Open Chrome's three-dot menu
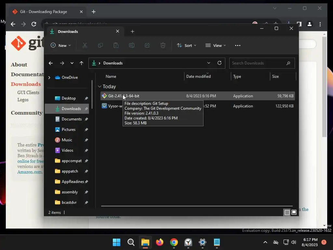The image size is (333, 250). 320,24
